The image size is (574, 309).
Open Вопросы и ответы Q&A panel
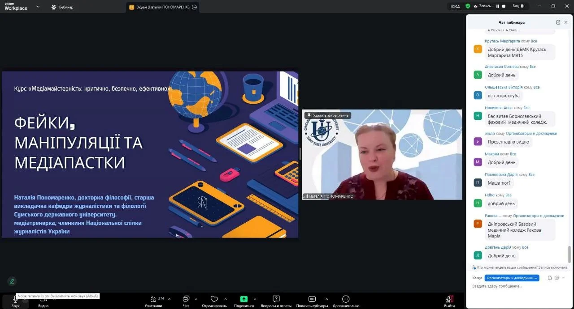pyautogui.click(x=276, y=299)
